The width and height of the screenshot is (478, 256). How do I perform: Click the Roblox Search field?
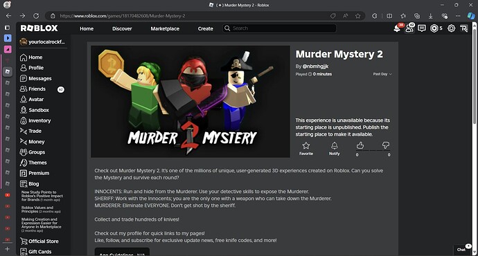279,28
